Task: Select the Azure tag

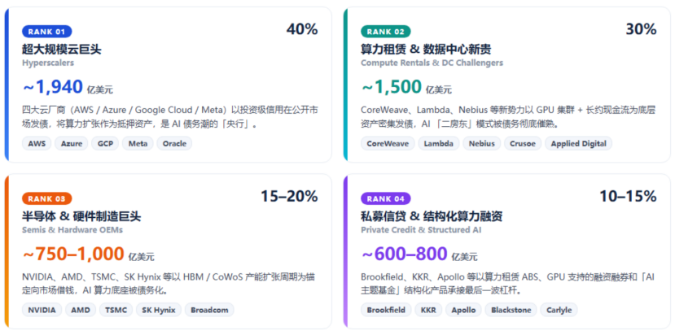Action: pyautogui.click(x=72, y=144)
